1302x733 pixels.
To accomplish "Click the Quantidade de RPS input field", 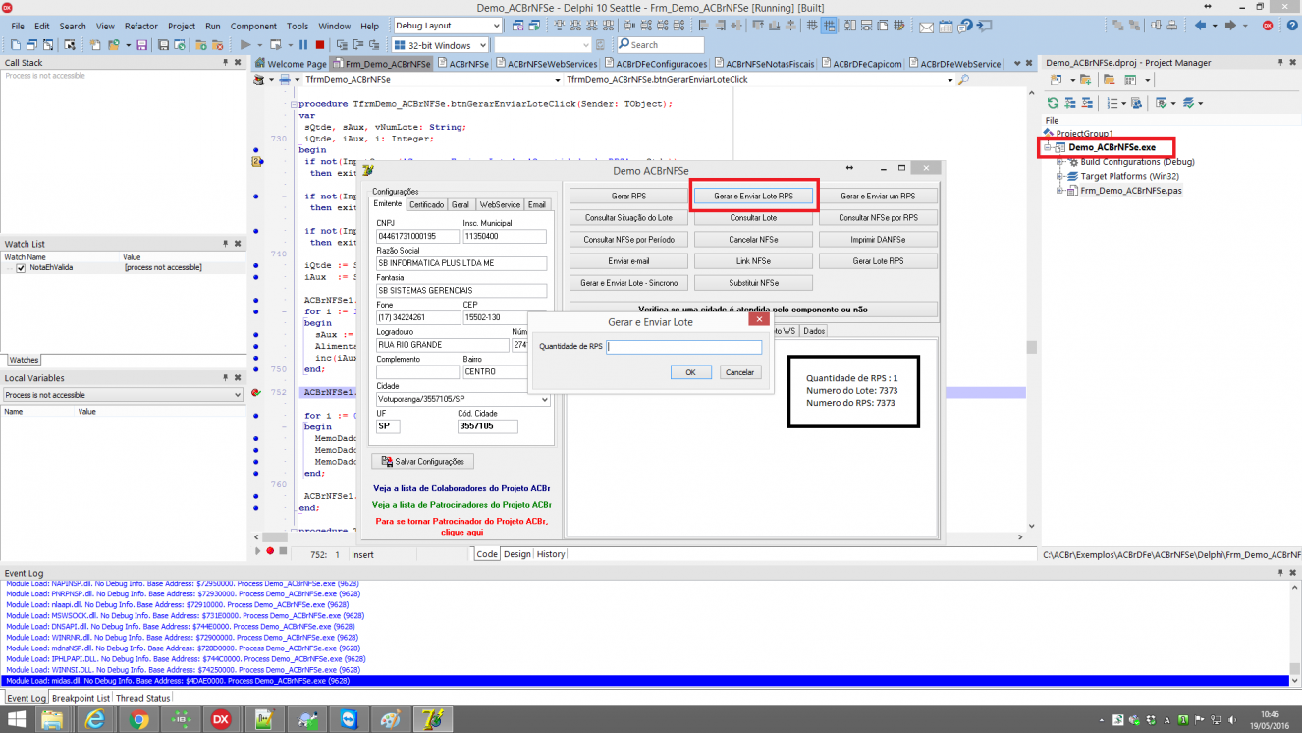I will pyautogui.click(x=684, y=347).
